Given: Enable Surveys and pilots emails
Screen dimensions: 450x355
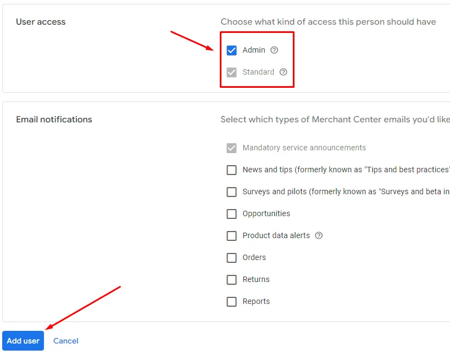Looking at the screenshot, I should click(232, 191).
